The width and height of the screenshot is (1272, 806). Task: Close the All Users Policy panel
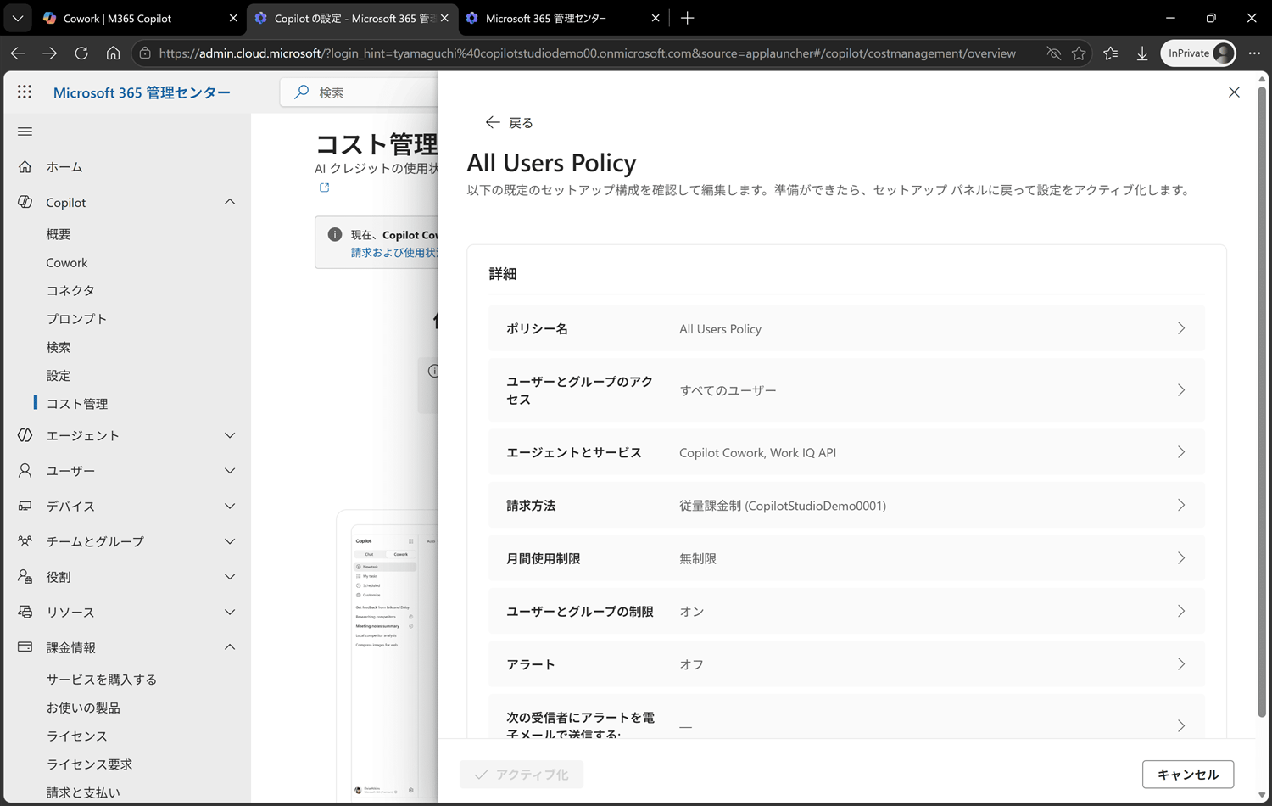click(x=1234, y=92)
